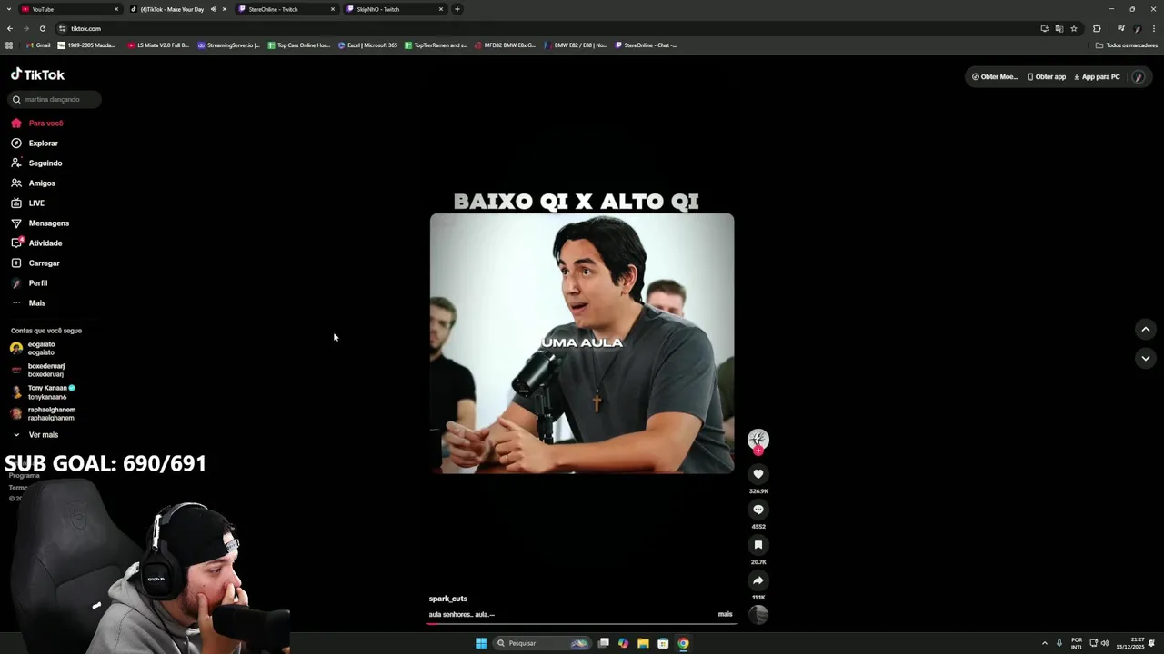The height and width of the screenshot is (654, 1164).
Task: Open profile avatar in TikTok header
Action: click(x=1139, y=77)
